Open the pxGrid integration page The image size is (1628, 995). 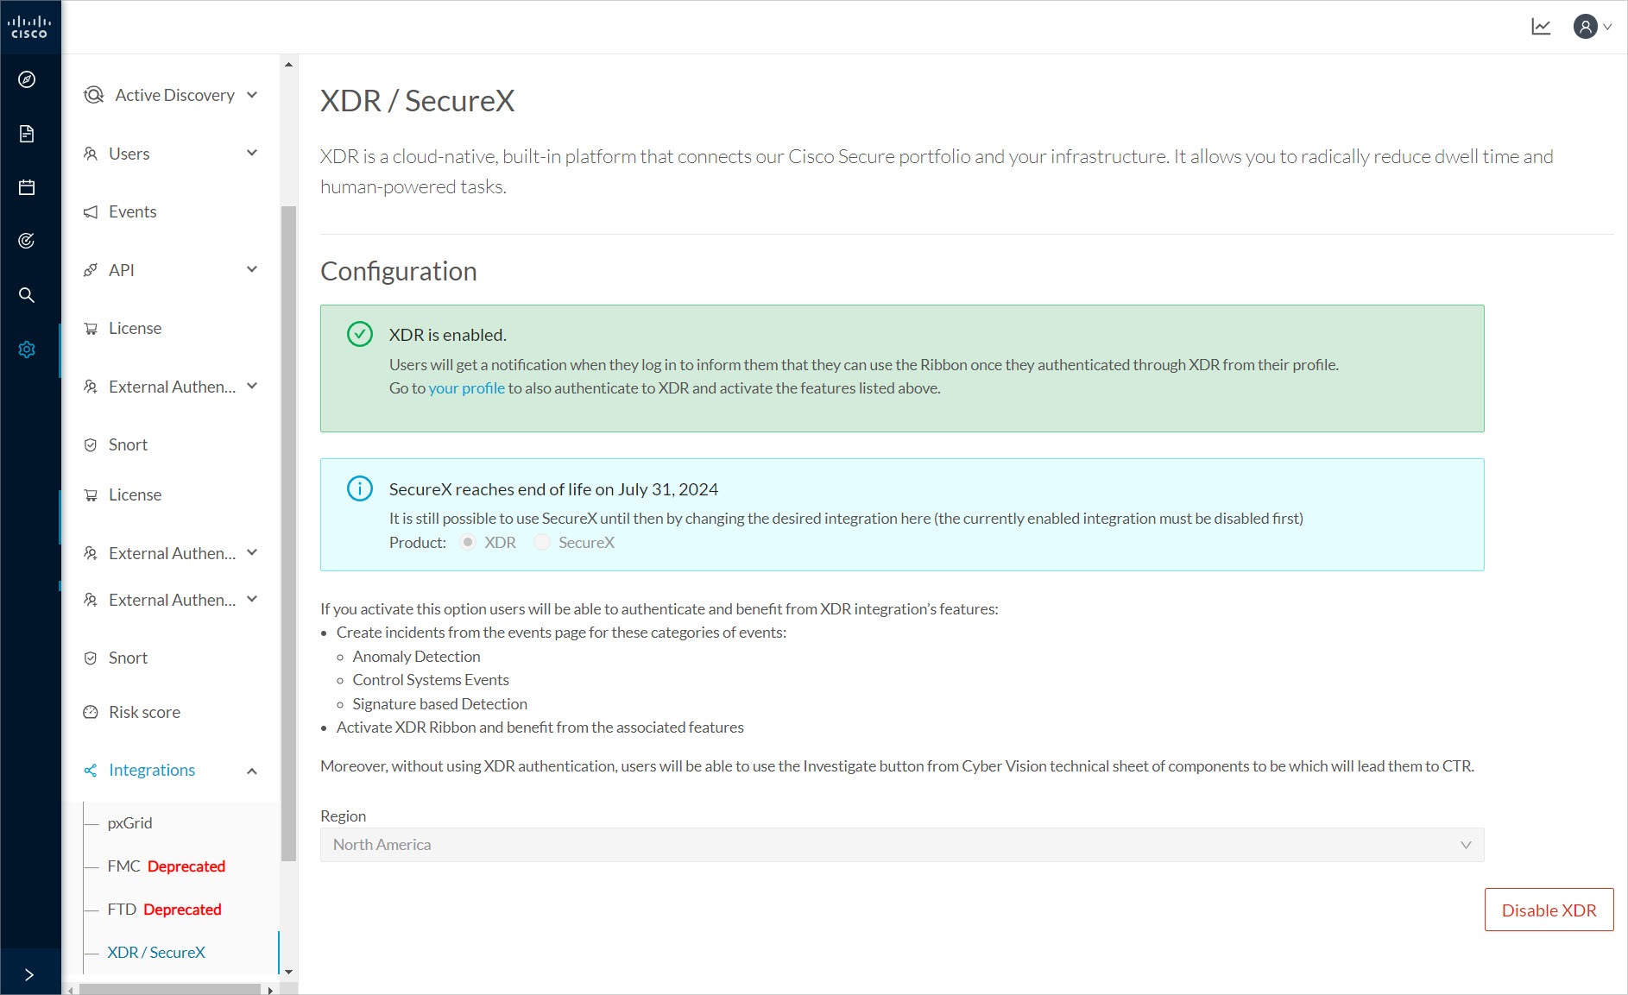[129, 822]
